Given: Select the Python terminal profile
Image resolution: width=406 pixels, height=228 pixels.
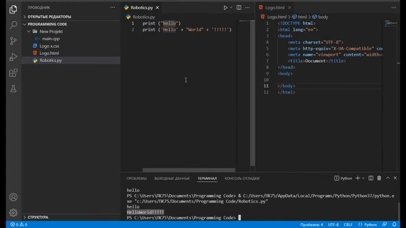Looking at the screenshot, I should click(343, 179).
